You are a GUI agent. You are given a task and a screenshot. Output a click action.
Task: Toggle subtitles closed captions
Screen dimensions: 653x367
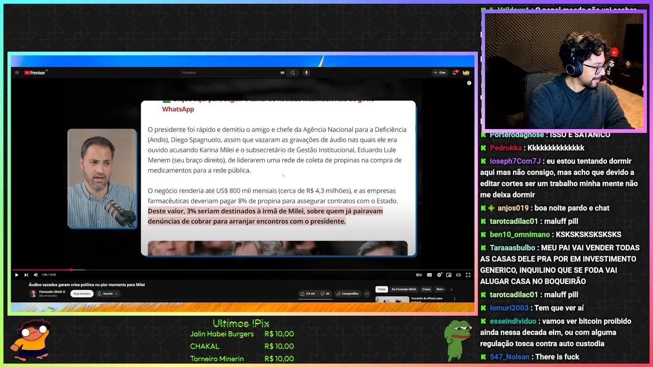click(x=430, y=275)
